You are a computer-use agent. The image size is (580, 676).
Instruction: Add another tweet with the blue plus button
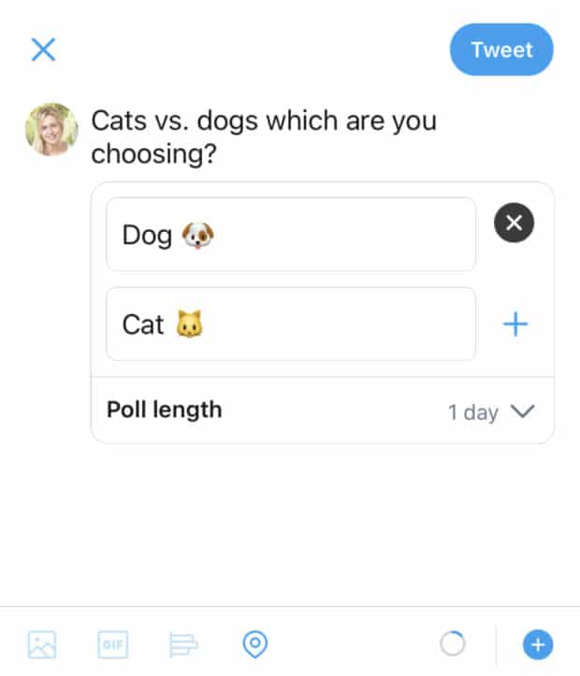[x=538, y=644]
